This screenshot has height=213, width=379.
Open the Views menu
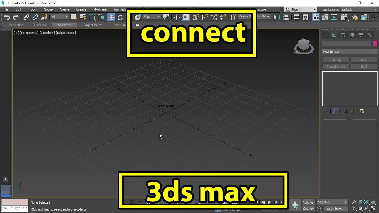(x=65, y=9)
